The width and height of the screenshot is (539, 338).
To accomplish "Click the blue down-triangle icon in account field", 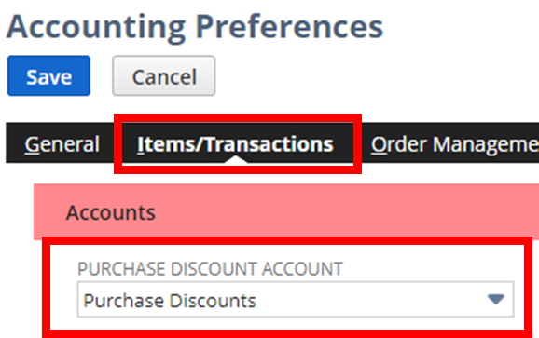I will pyautogui.click(x=496, y=300).
